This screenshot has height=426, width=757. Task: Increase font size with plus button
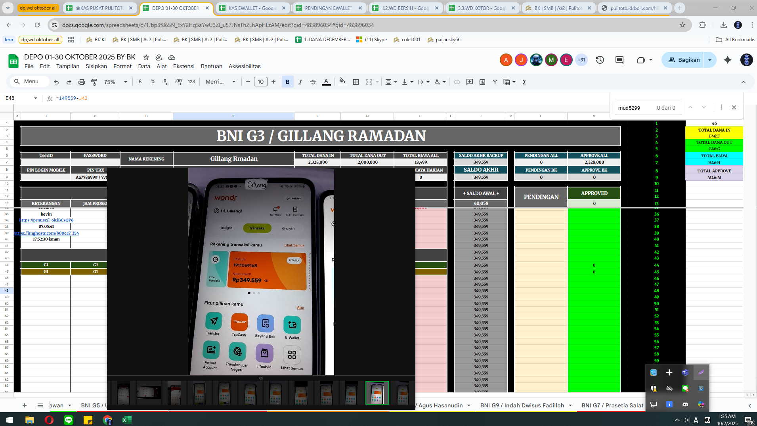pyautogui.click(x=273, y=82)
